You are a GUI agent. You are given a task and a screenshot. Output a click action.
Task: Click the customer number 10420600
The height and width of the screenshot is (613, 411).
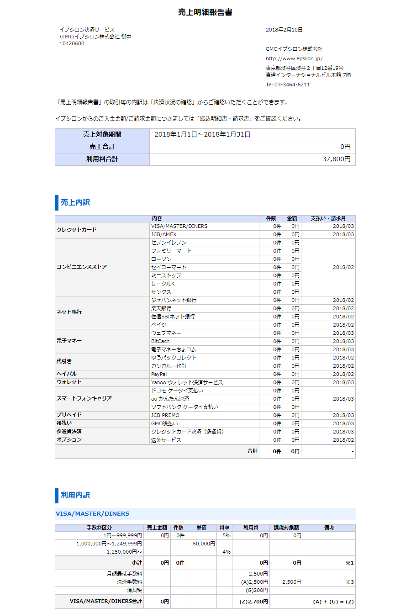pos(72,44)
